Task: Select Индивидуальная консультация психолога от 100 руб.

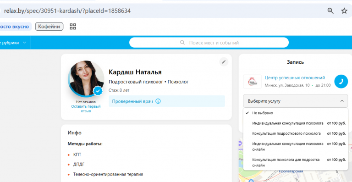Action: coord(296,123)
